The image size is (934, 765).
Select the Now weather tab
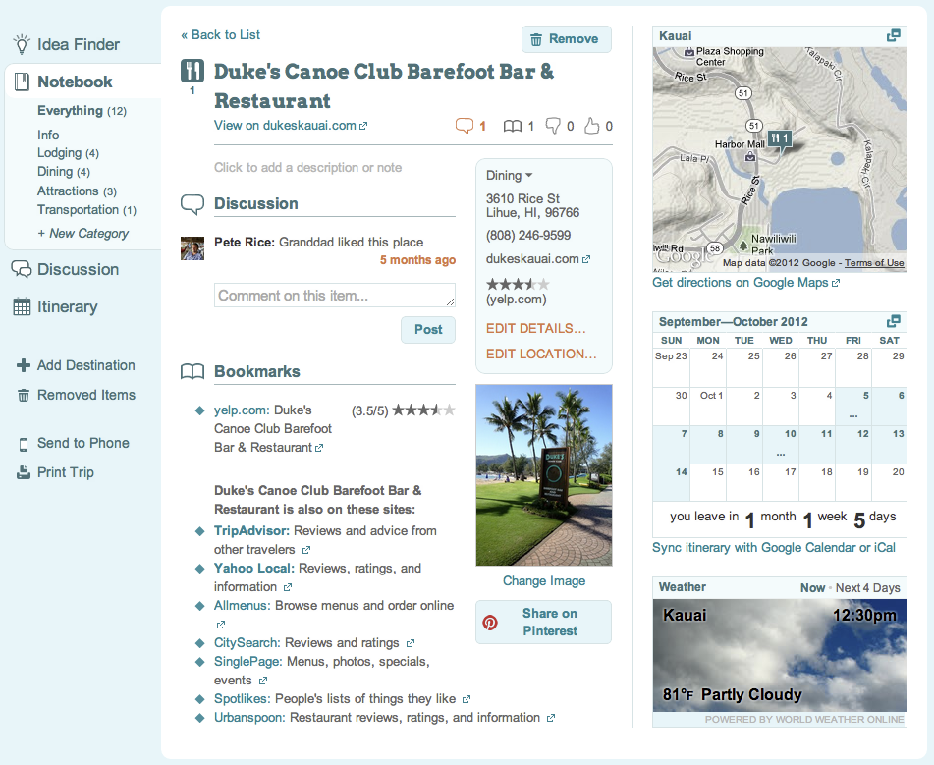pos(812,587)
